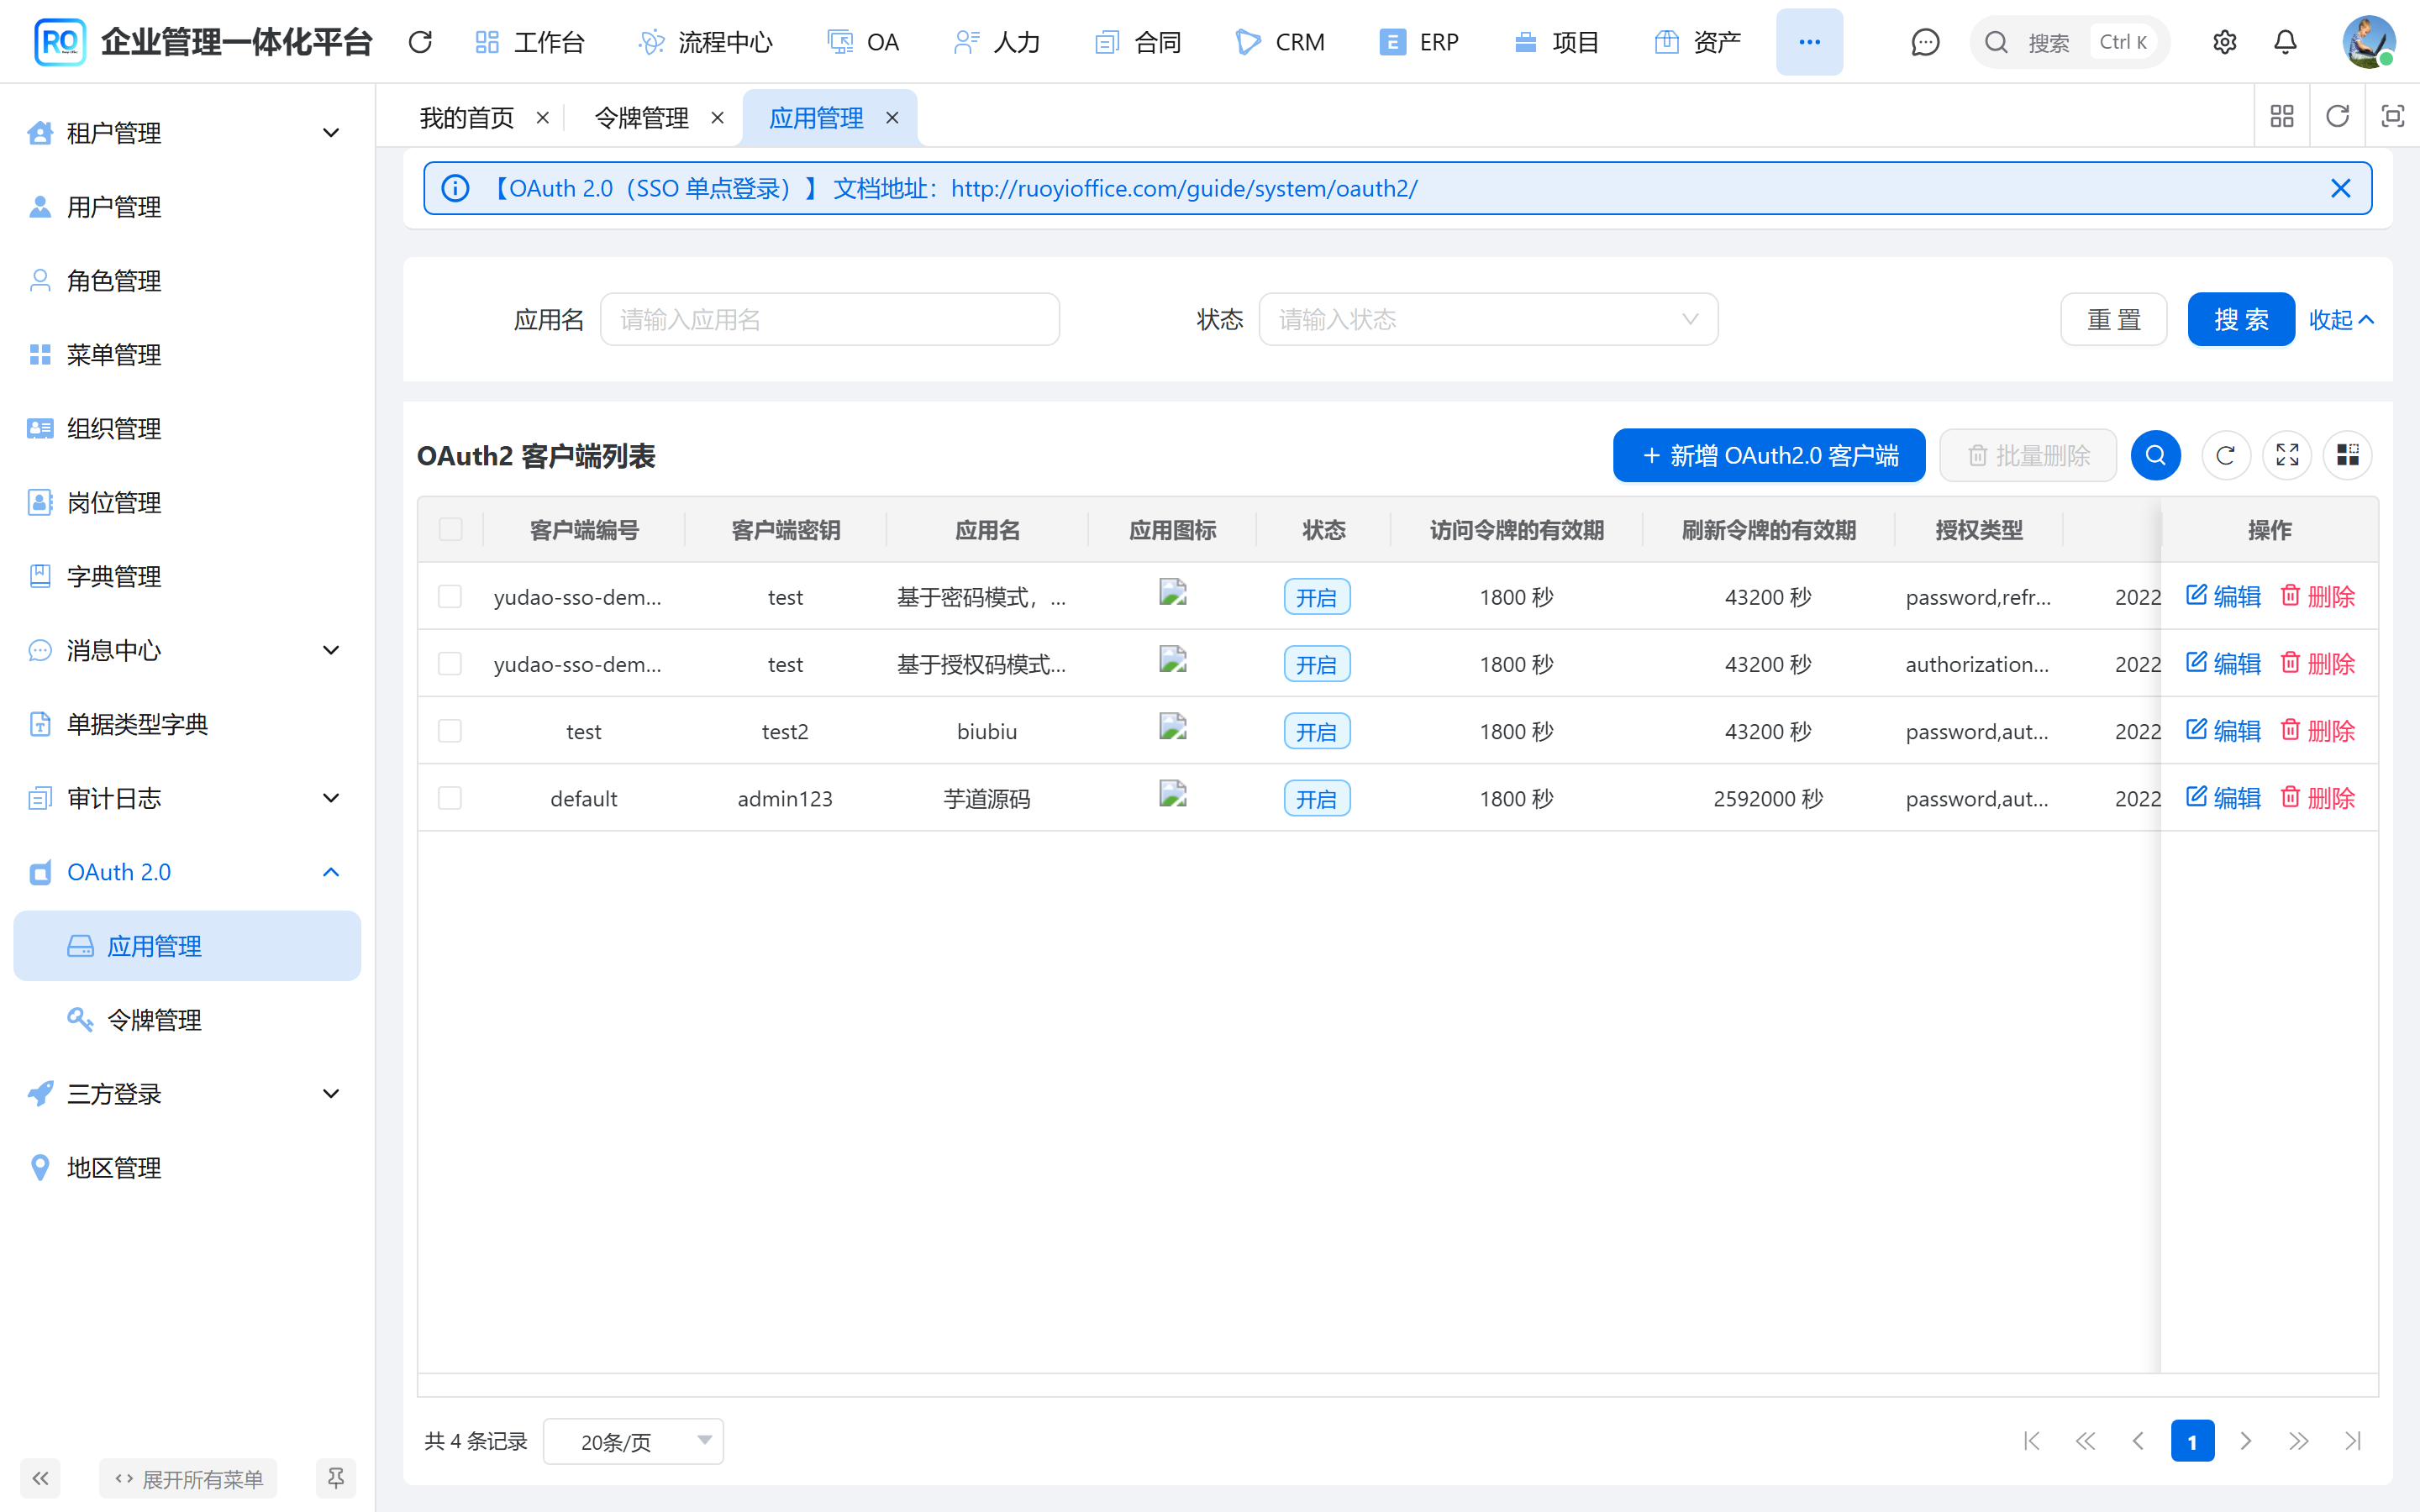Open the 流程中心 top menu

(x=706, y=42)
